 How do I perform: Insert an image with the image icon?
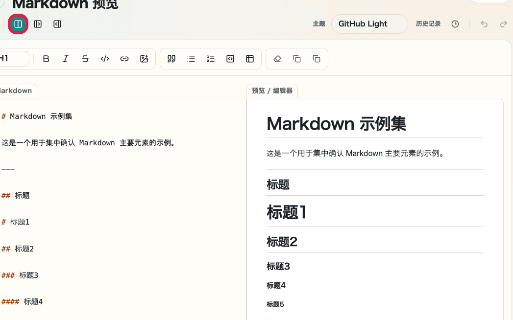pos(144,59)
